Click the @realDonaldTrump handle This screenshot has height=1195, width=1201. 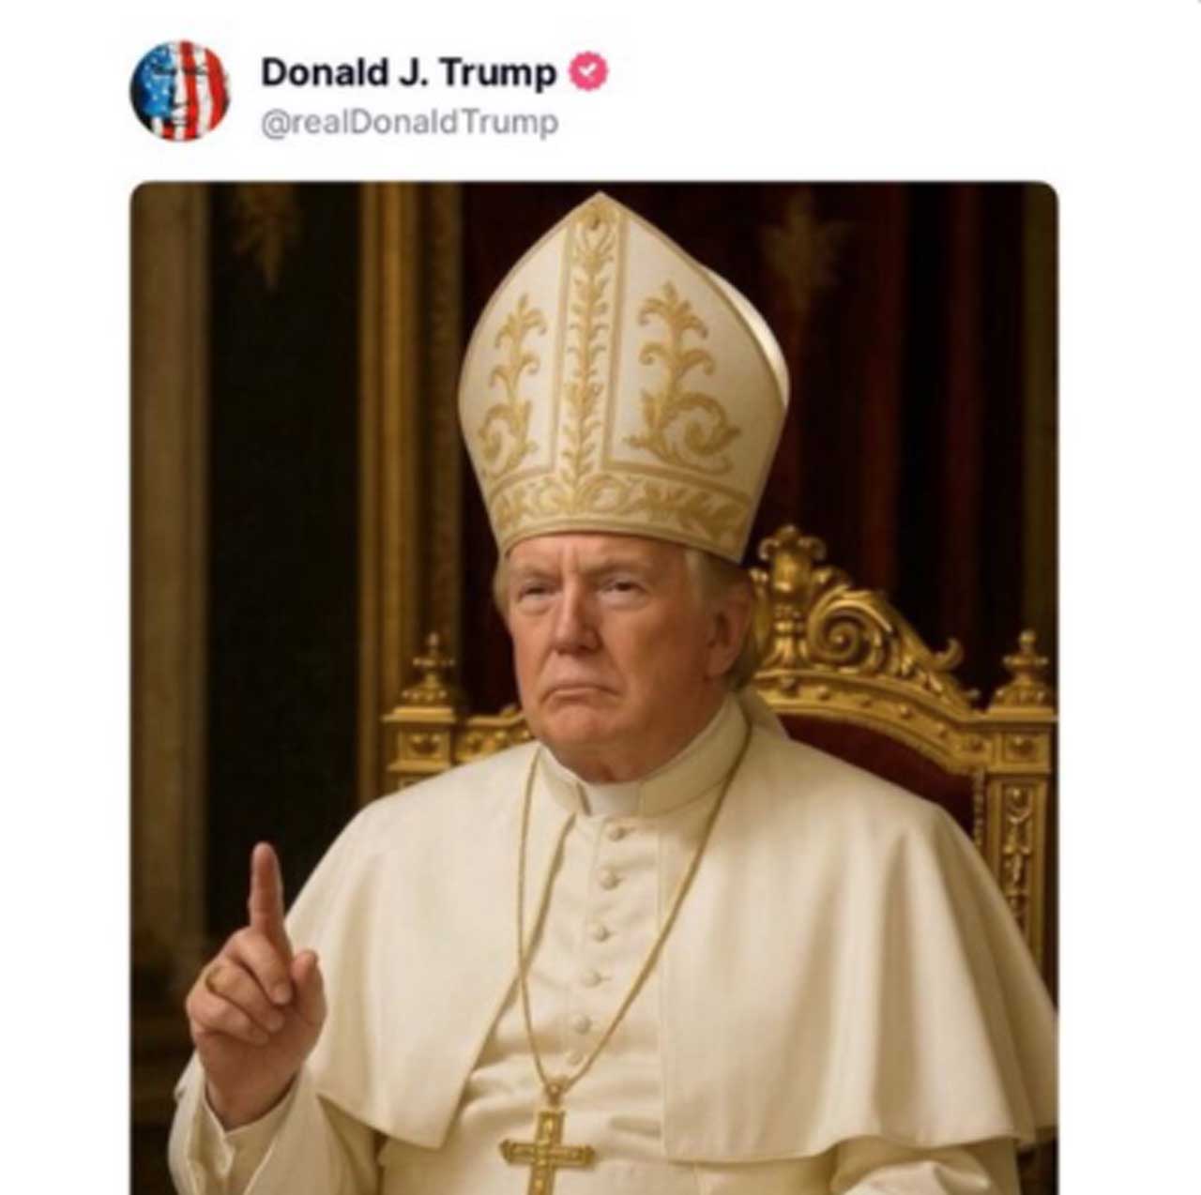[x=409, y=123]
